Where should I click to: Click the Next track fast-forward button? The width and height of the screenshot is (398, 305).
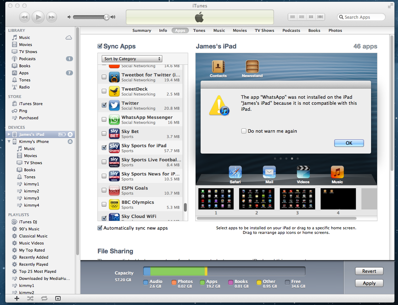[x=51, y=17]
